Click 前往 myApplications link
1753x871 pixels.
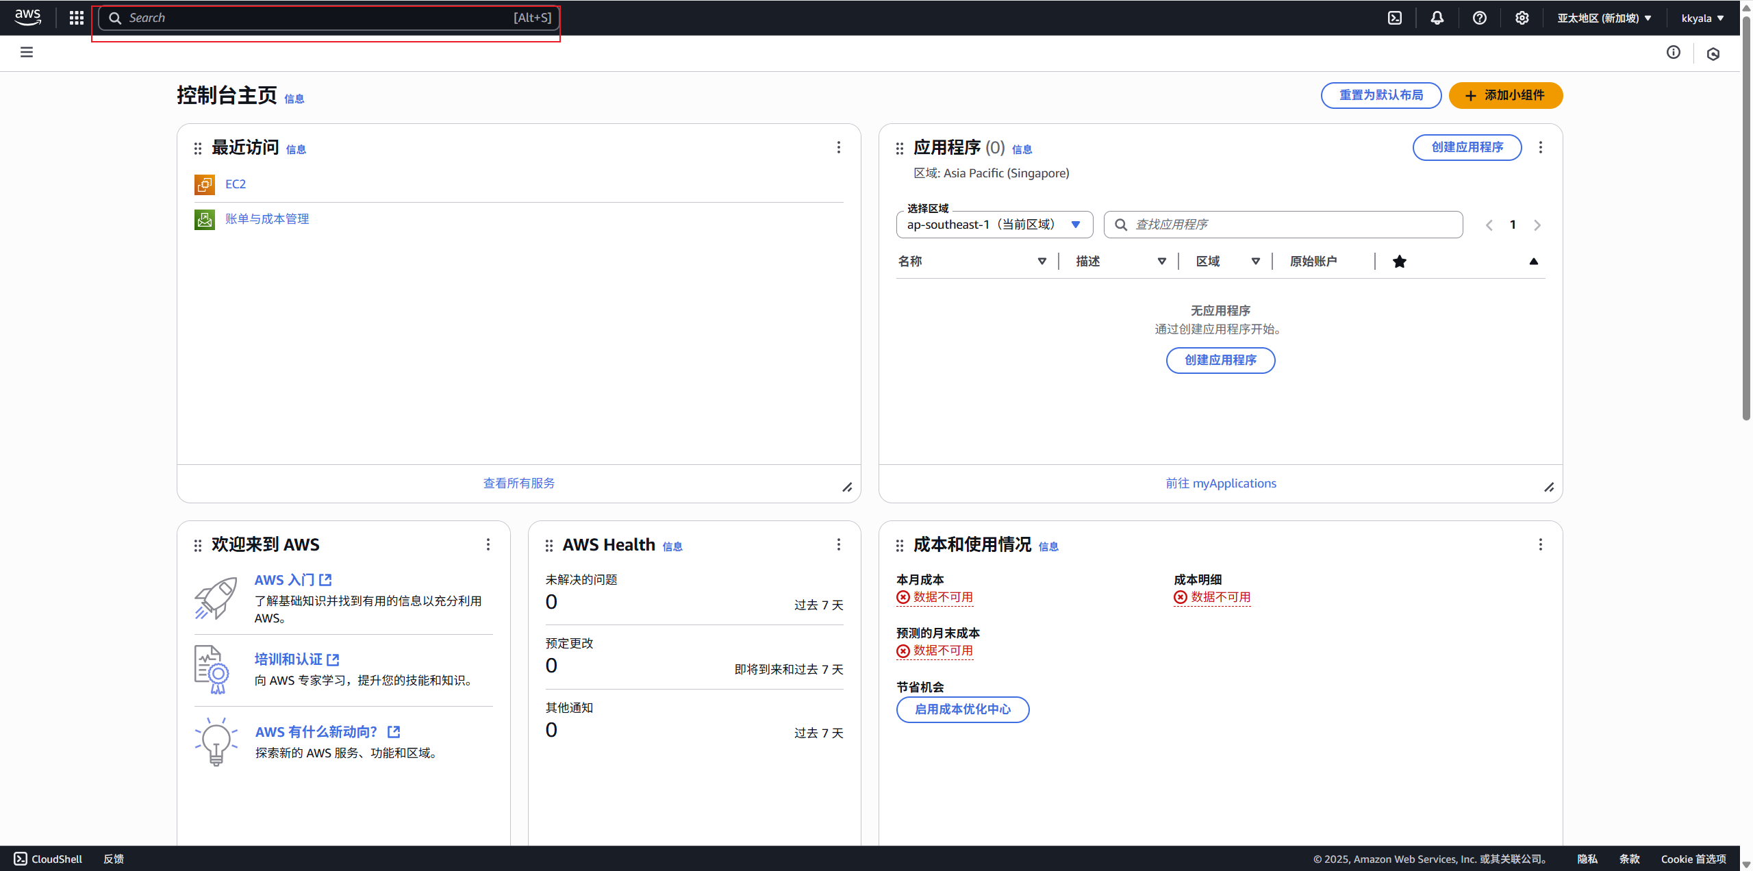[x=1221, y=483]
